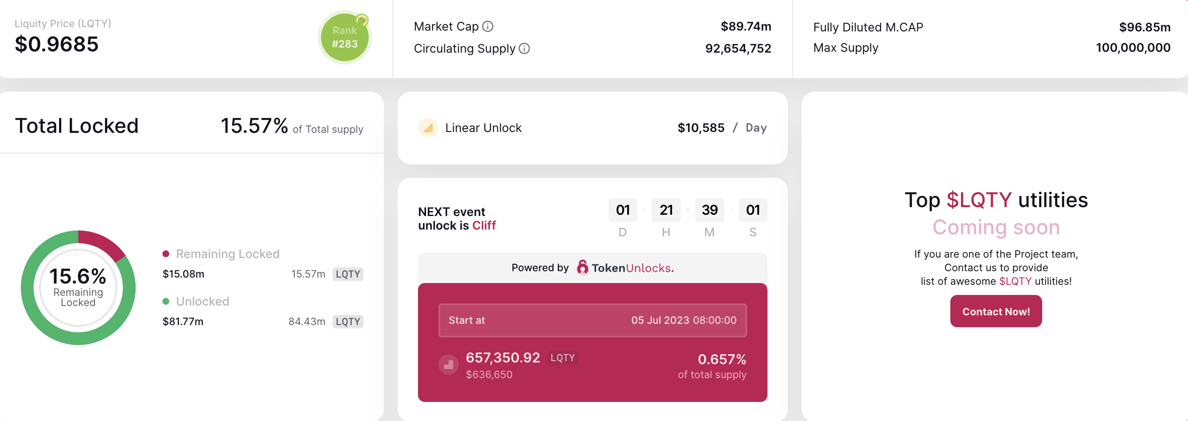
Task: Click the green Rank #283 badge
Action: coord(344,38)
